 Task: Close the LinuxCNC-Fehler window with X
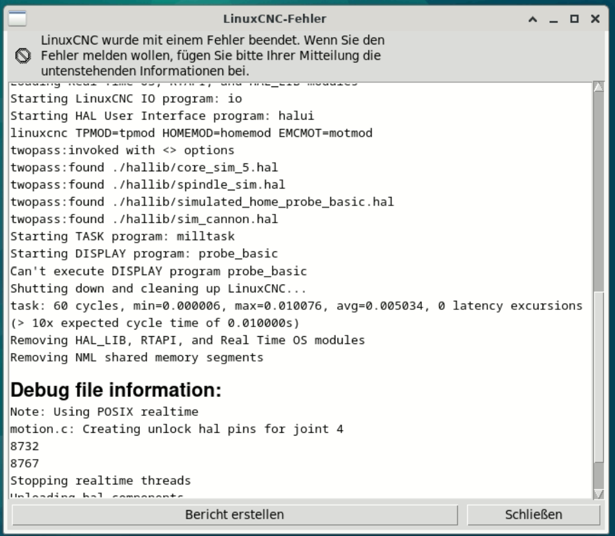click(595, 19)
